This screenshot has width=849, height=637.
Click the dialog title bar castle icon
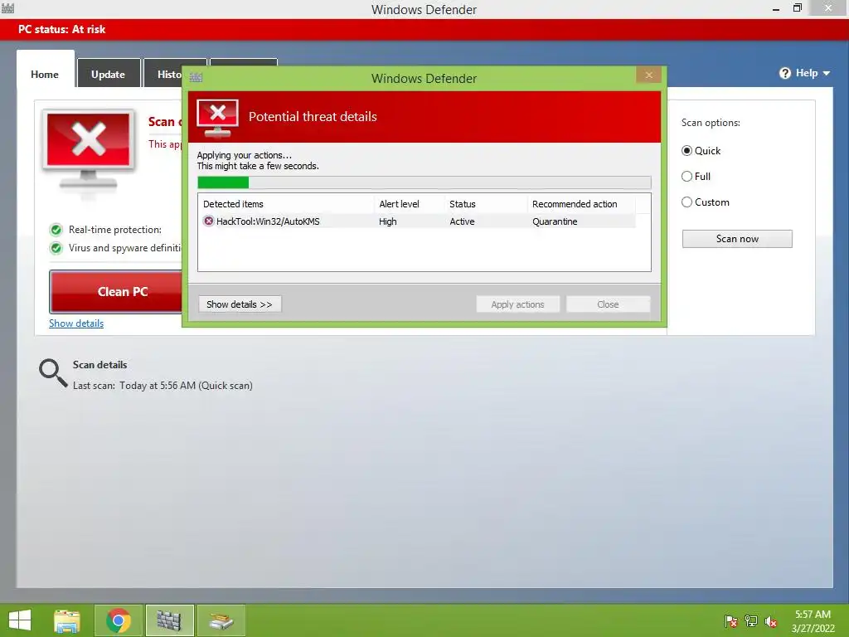[x=196, y=77]
